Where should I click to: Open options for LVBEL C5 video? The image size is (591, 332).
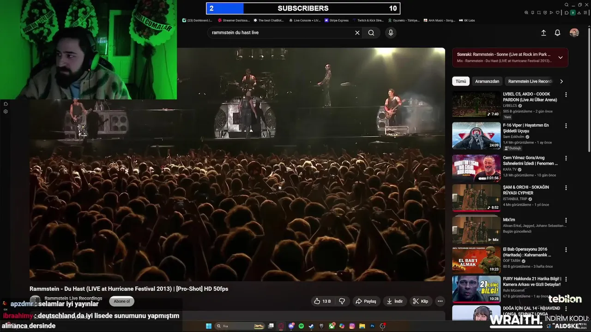(566, 95)
